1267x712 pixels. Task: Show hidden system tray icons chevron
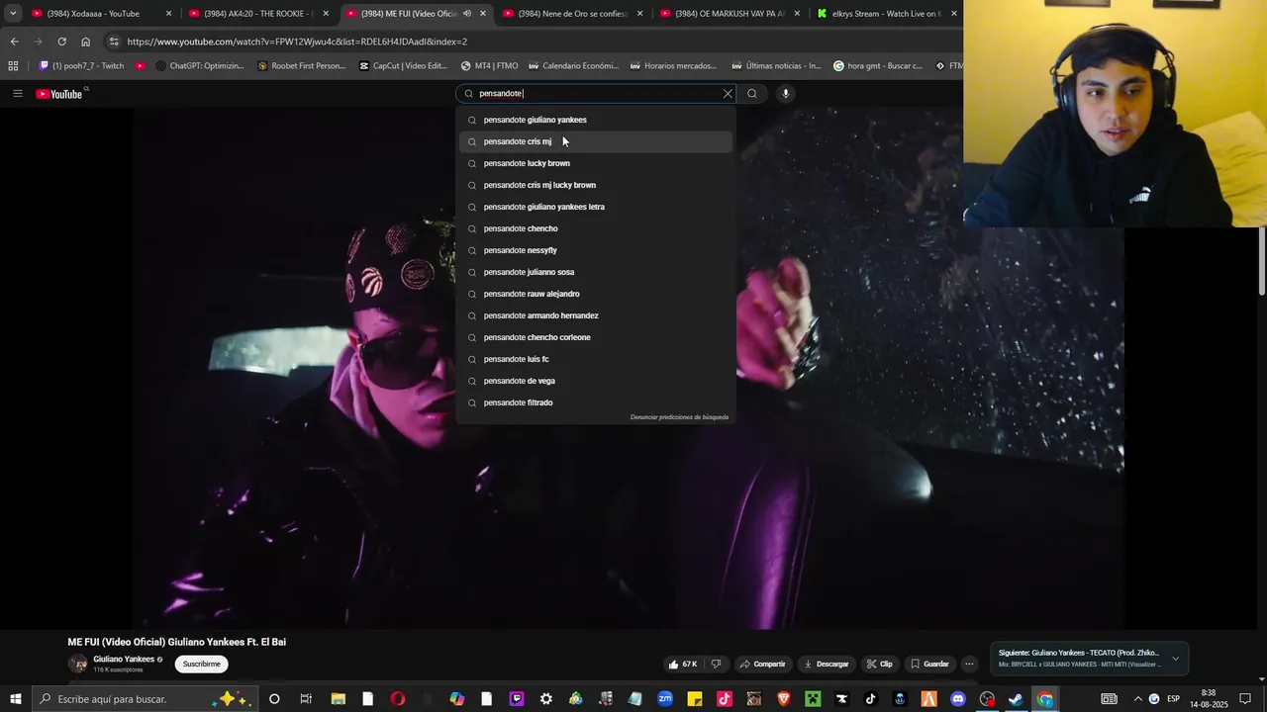(1138, 699)
